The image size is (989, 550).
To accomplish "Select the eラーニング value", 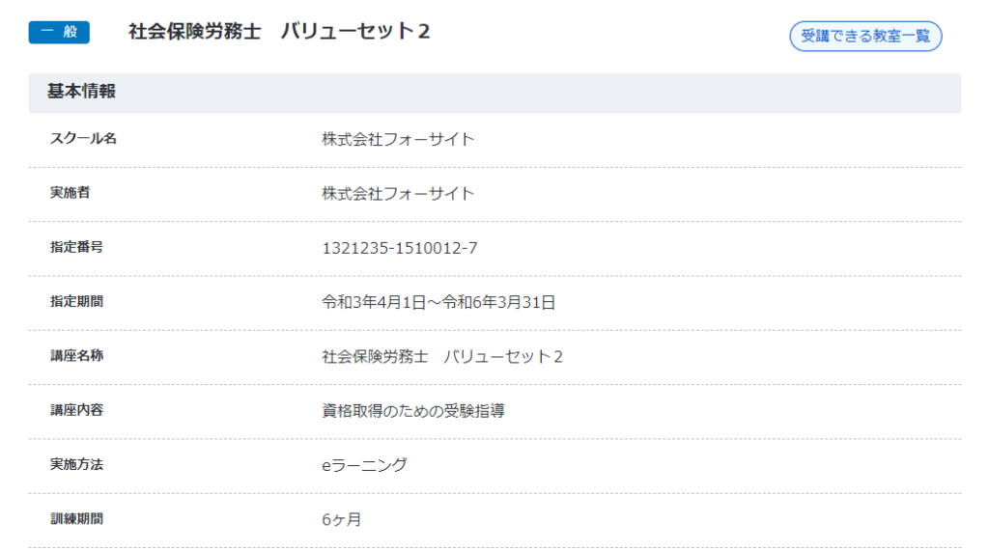I will click(x=364, y=465).
